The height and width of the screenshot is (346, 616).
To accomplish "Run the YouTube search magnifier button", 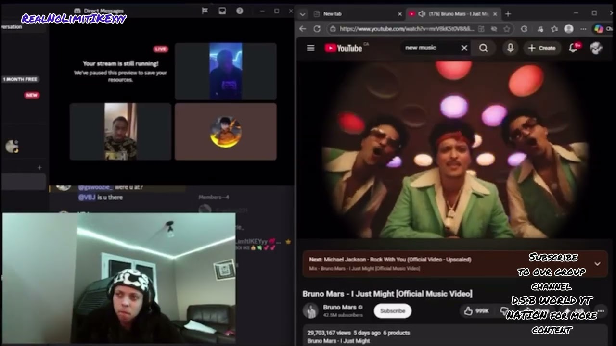I will click(x=483, y=48).
